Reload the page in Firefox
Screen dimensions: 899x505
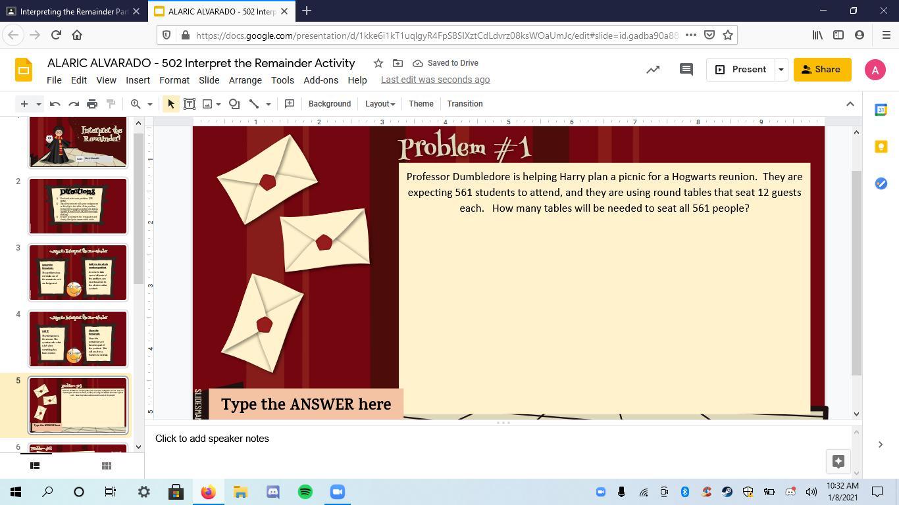click(56, 35)
